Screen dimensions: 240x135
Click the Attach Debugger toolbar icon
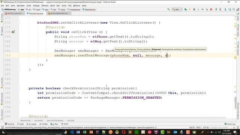207,9
